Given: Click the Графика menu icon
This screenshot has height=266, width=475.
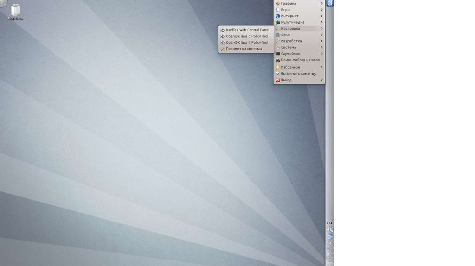Looking at the screenshot, I should coord(278,3).
